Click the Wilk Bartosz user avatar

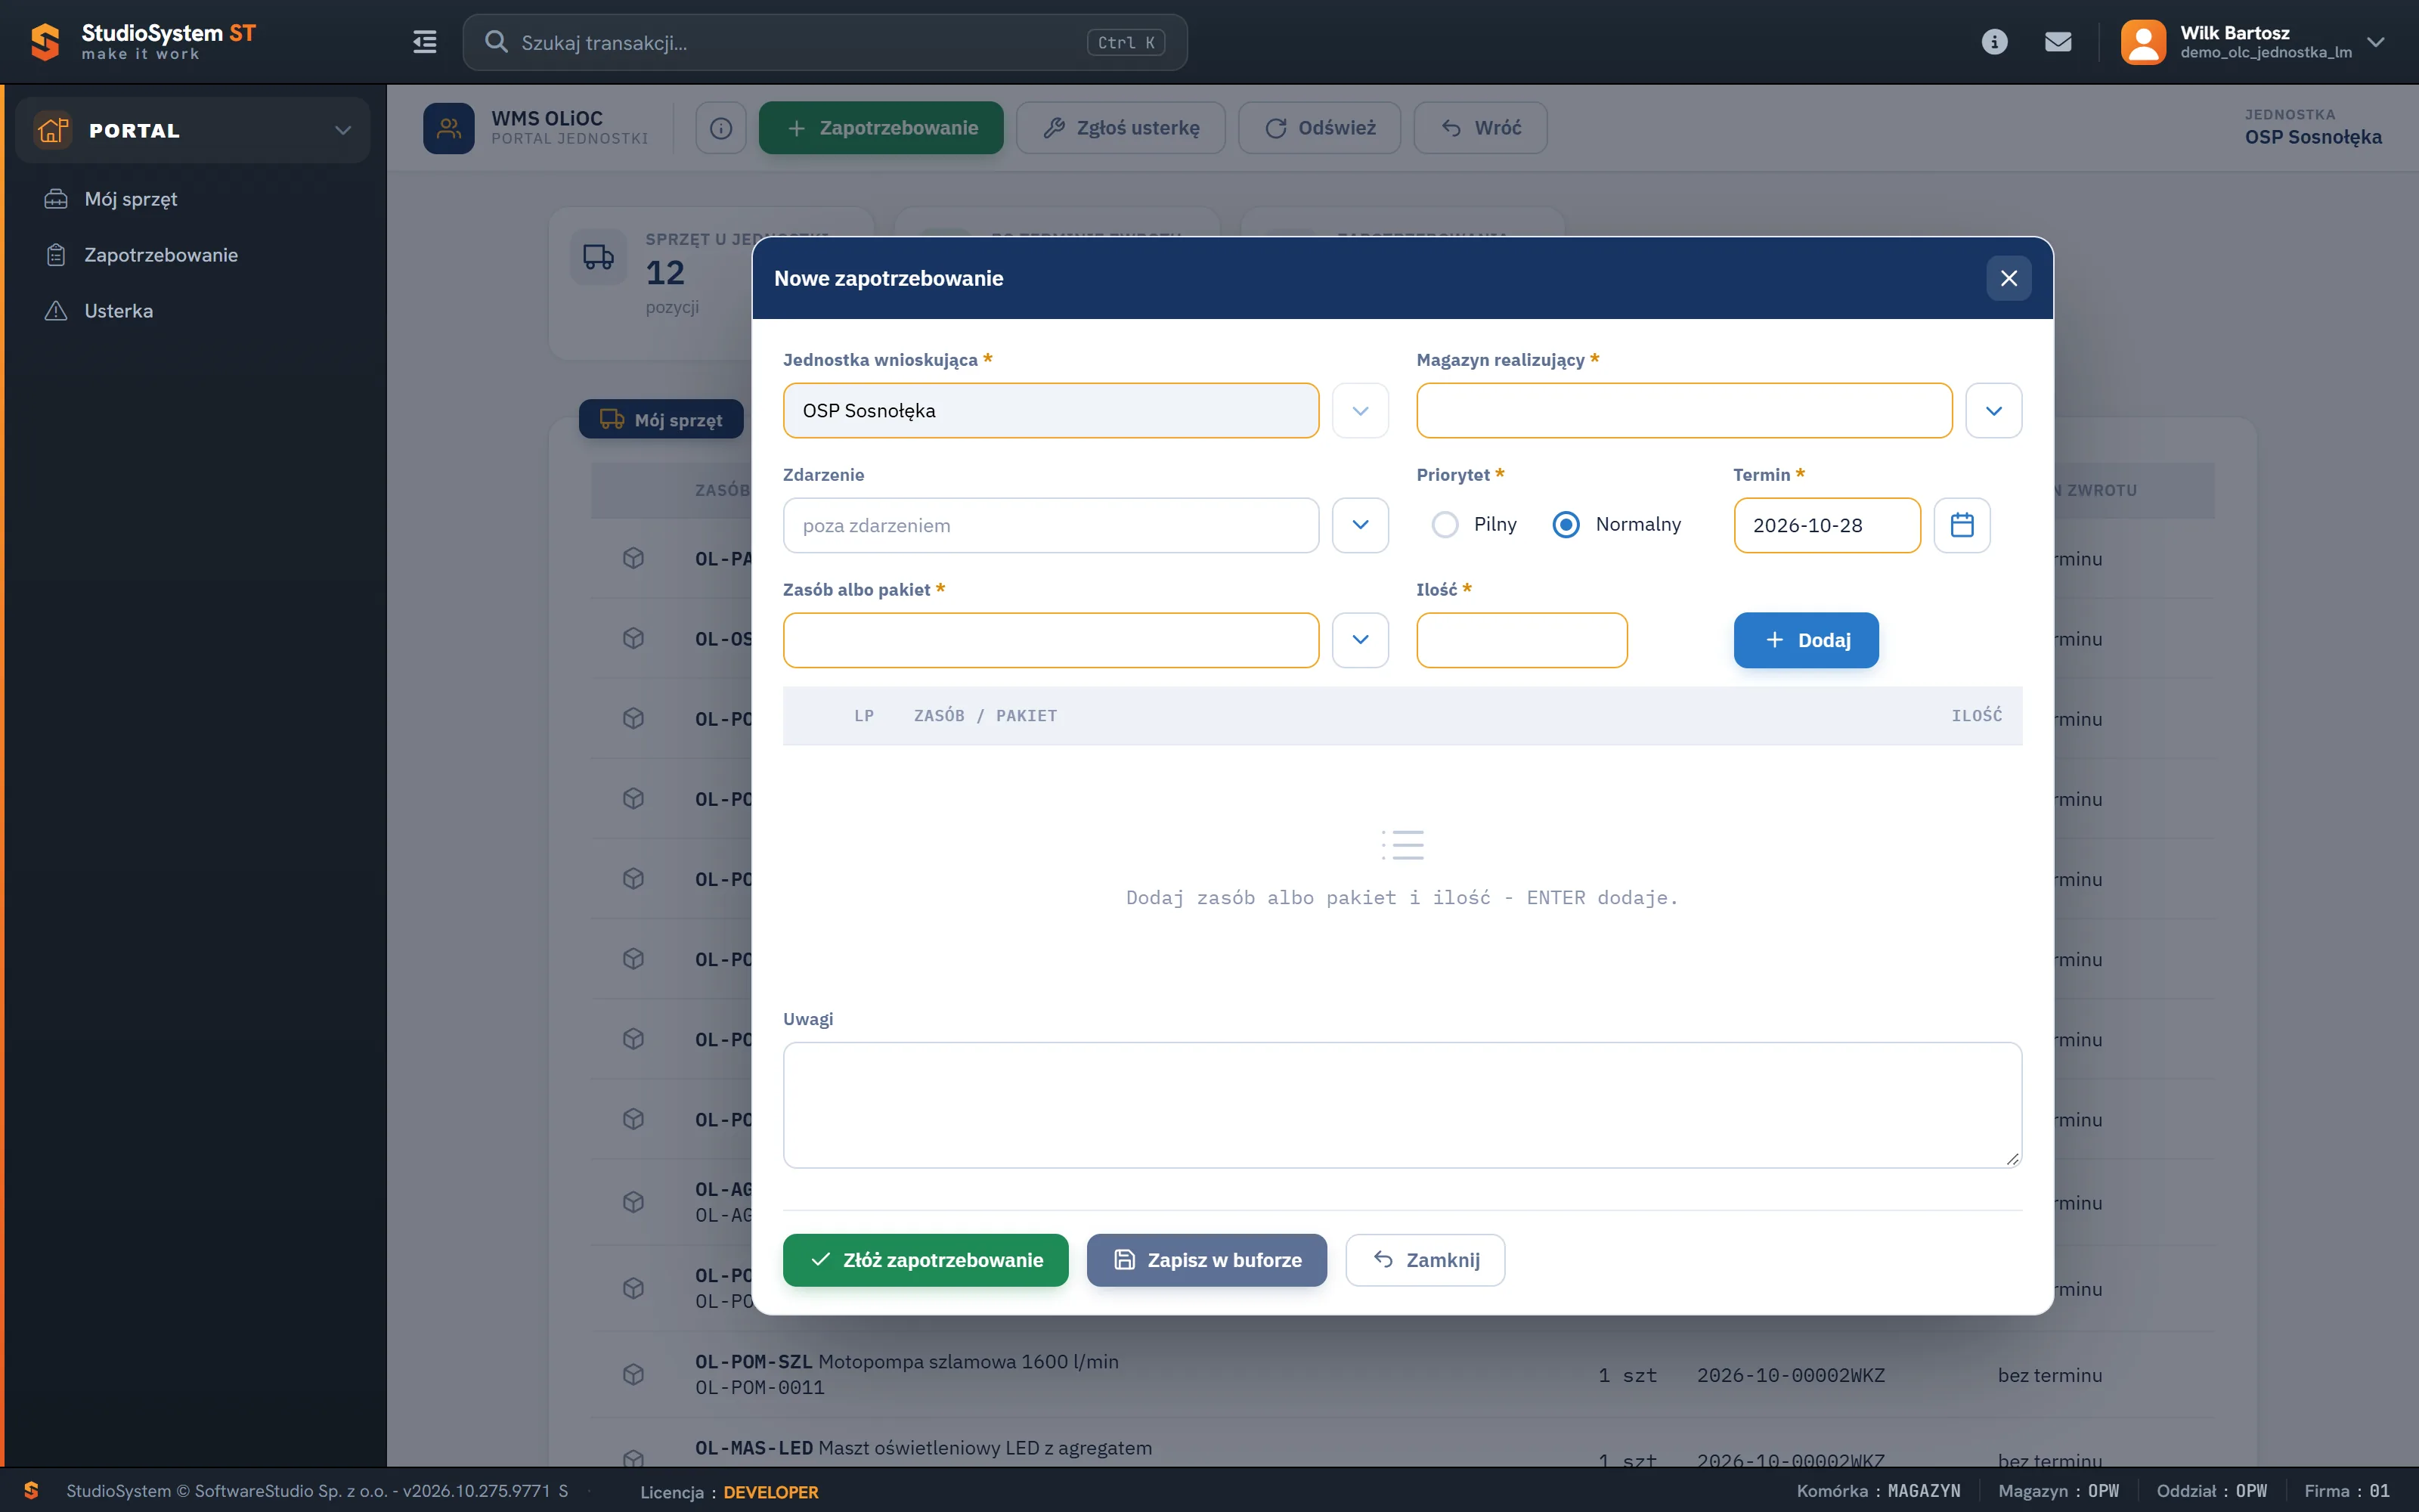coord(2143,42)
